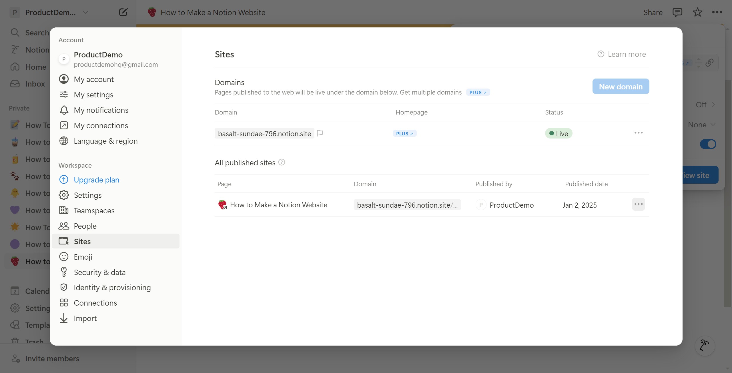The width and height of the screenshot is (732, 373).
Task: Click the Domain column header in Domains table
Action: 226,112
